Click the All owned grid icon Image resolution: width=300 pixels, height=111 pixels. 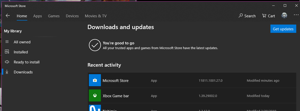pyautogui.click(x=7, y=42)
